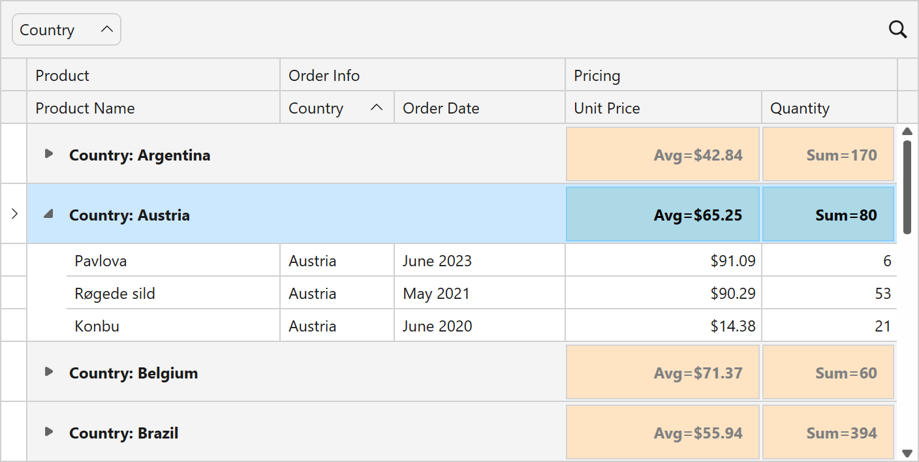Open the search panel magnifier icon
Viewport: 919px width, 462px height.
click(898, 29)
